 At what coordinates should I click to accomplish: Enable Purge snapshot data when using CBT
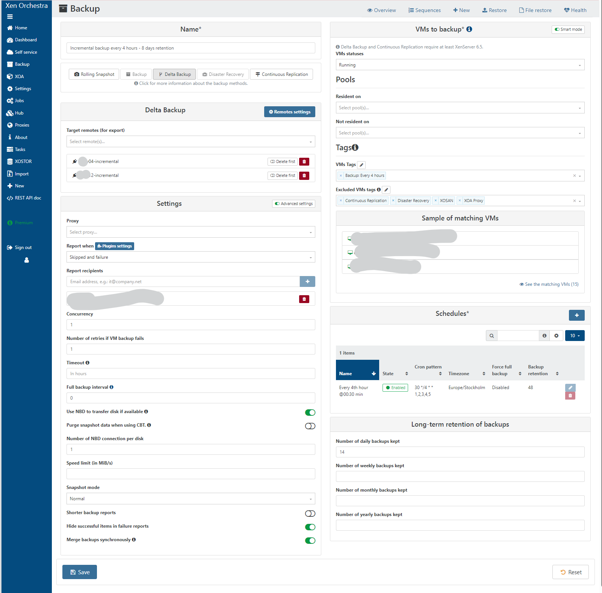tap(310, 426)
